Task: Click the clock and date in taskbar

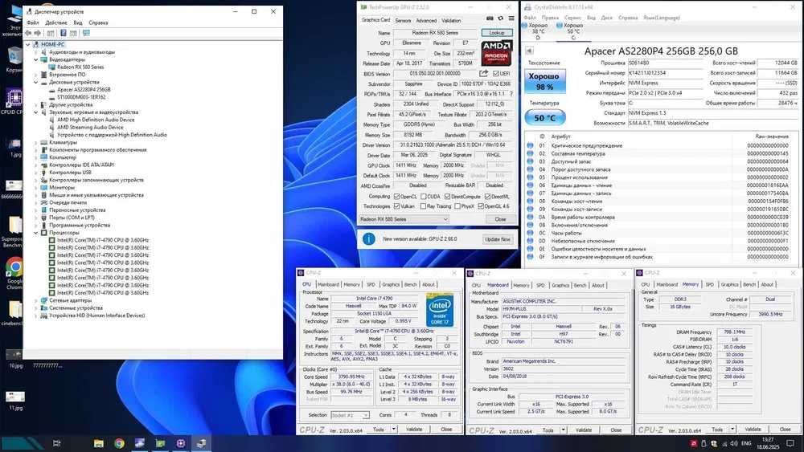Action: 768,443
